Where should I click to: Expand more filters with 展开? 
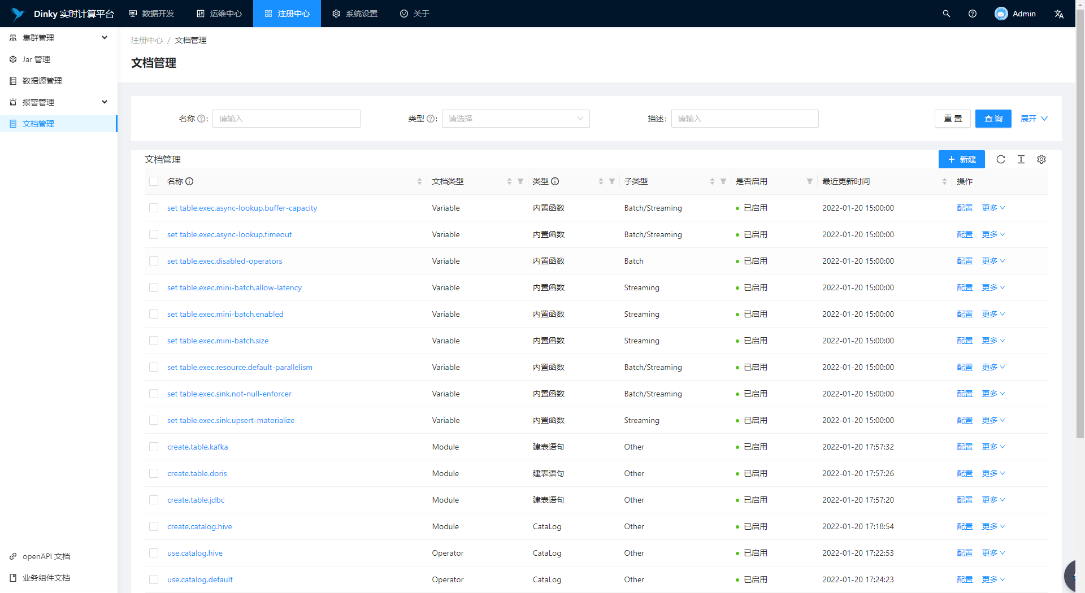tap(1034, 119)
